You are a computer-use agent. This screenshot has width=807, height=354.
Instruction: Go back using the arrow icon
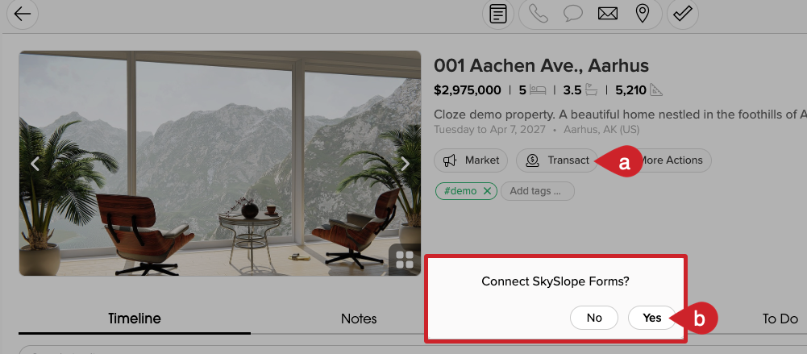coord(23,14)
